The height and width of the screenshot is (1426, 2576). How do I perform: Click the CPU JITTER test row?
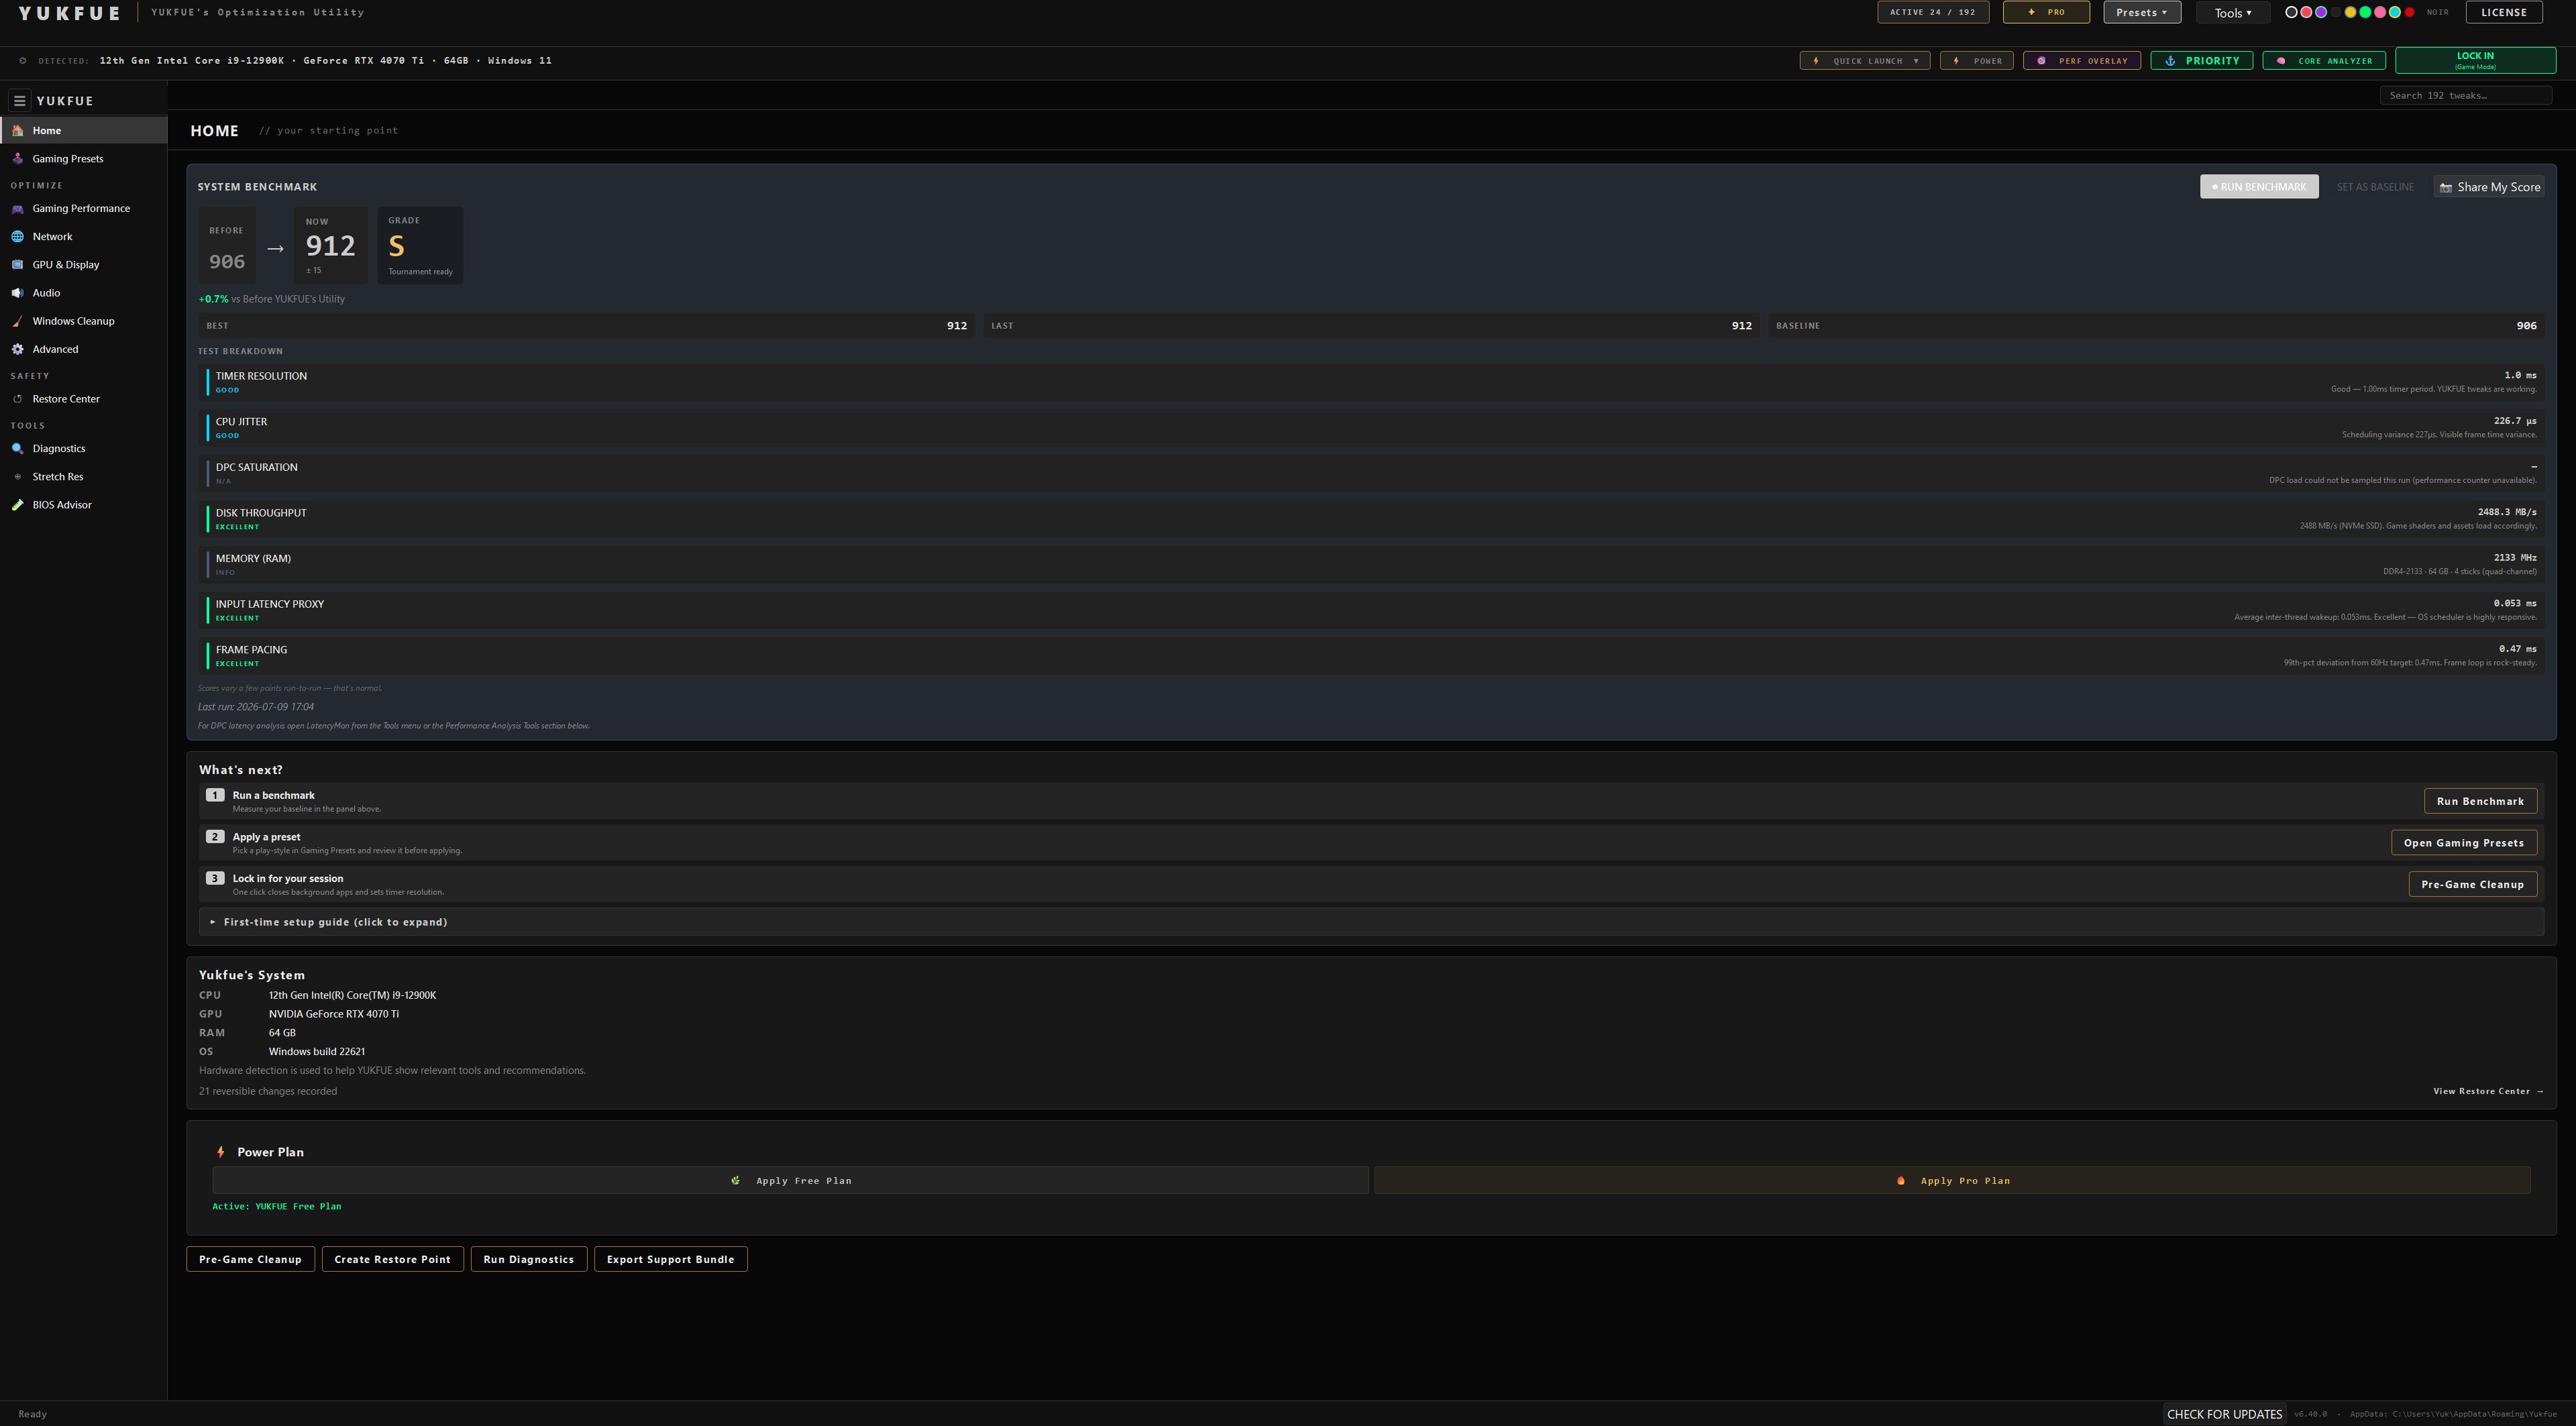pyautogui.click(x=1371, y=428)
